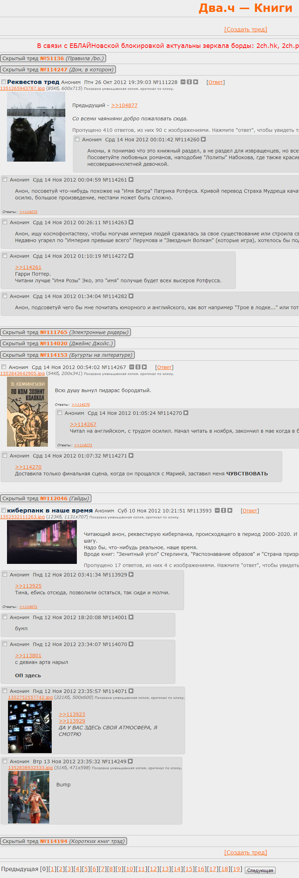Viewport: 299px width, 878px height.
Task: Open the Hemingway book cover thumbnail
Action: tap(27, 412)
